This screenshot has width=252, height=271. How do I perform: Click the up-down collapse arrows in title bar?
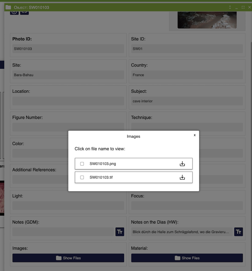(230, 7)
